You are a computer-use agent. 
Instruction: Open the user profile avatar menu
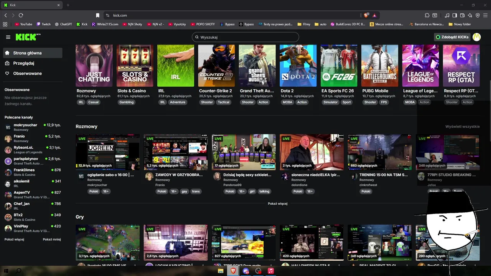pyautogui.click(x=476, y=37)
